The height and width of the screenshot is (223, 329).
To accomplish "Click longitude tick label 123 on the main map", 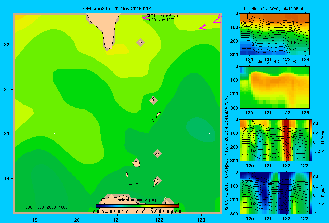I will click(x=201, y=220).
